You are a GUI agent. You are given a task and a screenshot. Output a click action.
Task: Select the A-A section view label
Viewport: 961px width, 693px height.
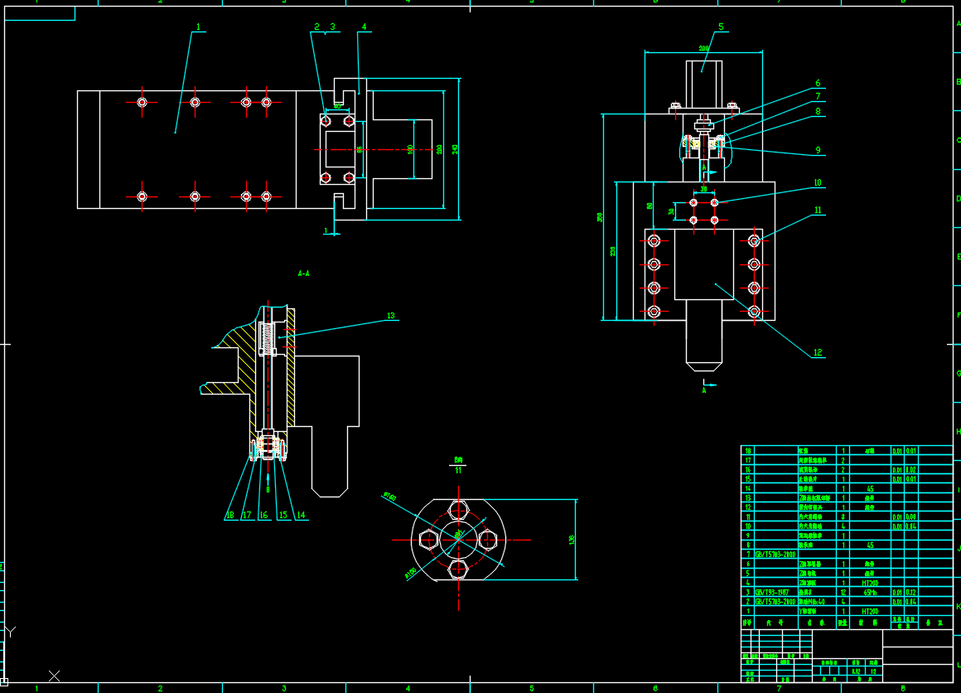tap(303, 273)
